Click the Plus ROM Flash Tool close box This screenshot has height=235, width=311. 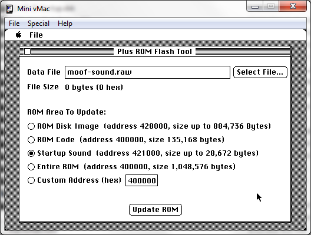click(x=27, y=52)
